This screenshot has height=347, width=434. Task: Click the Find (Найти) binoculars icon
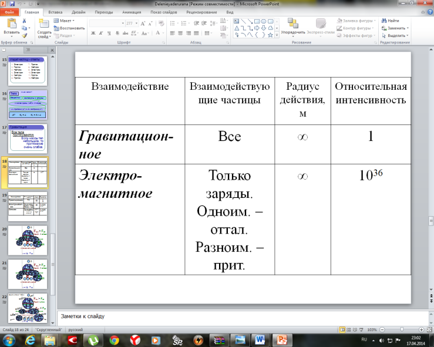(384, 21)
